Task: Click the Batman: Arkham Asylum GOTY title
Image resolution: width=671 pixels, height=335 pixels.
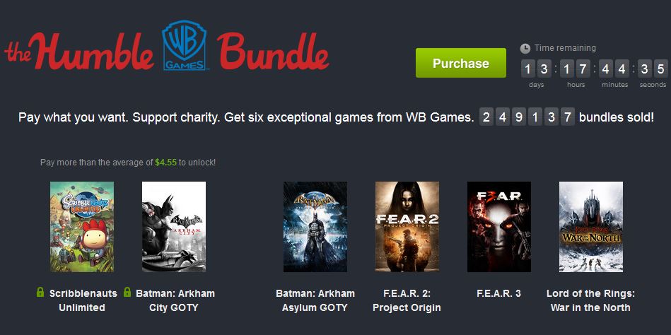Action: coord(315,300)
